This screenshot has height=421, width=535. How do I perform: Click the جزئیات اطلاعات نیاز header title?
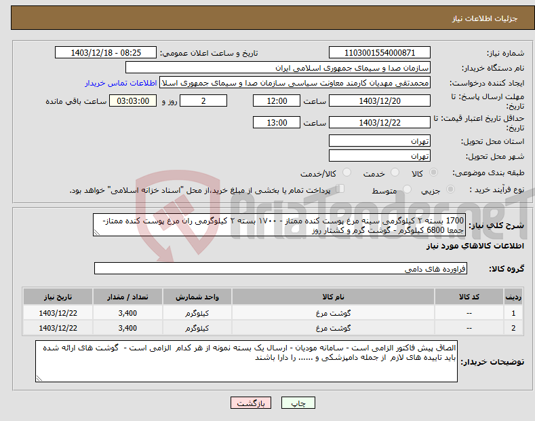click(x=485, y=18)
